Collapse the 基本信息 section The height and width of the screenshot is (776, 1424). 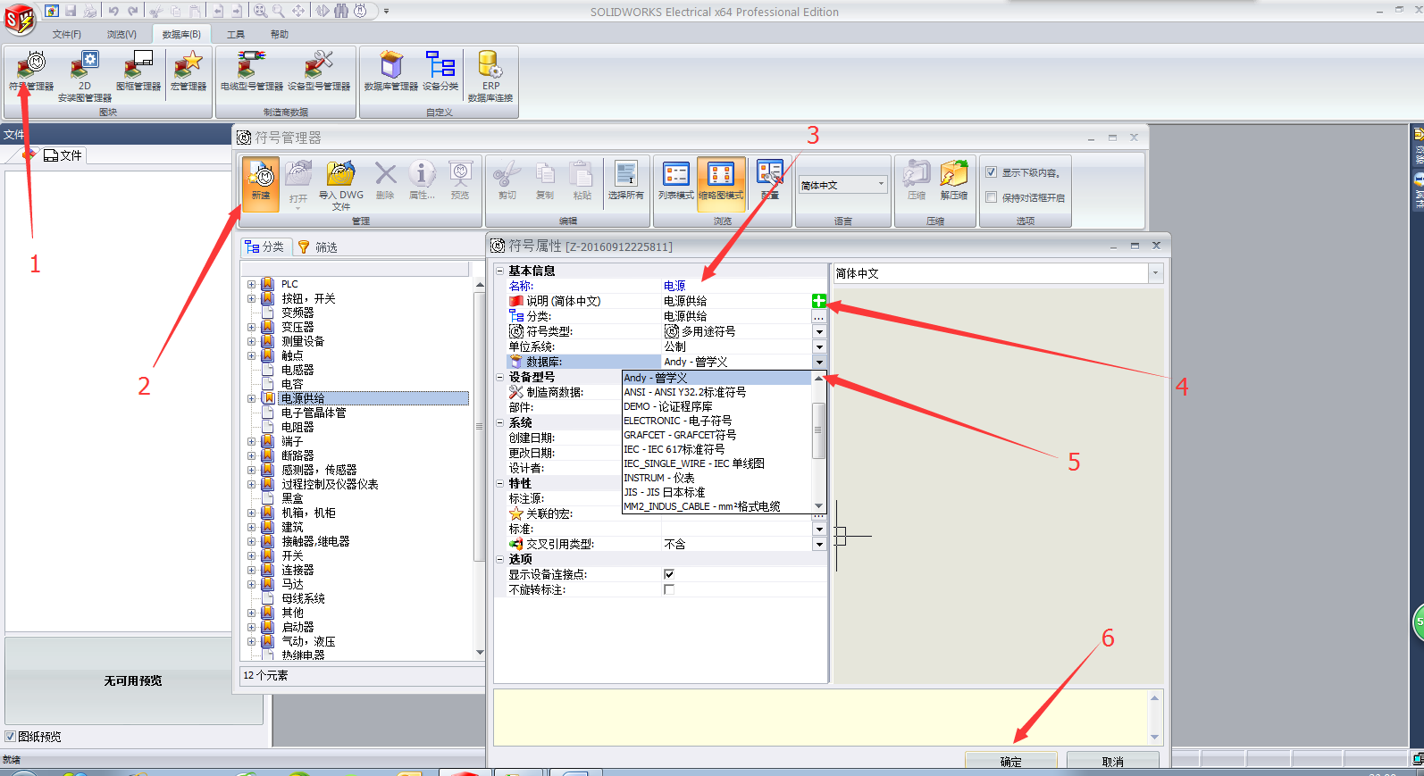(x=500, y=271)
